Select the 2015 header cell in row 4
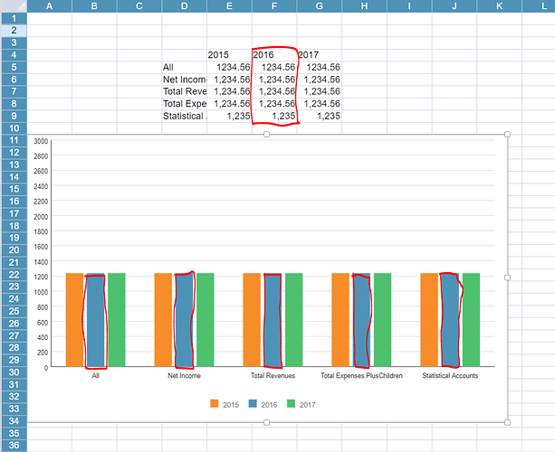The height and width of the screenshot is (452, 555). pyautogui.click(x=228, y=54)
